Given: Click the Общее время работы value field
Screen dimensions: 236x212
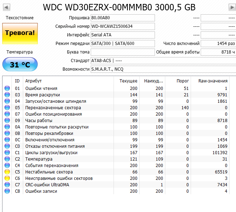Looking at the screenshot, I should tap(218, 52).
